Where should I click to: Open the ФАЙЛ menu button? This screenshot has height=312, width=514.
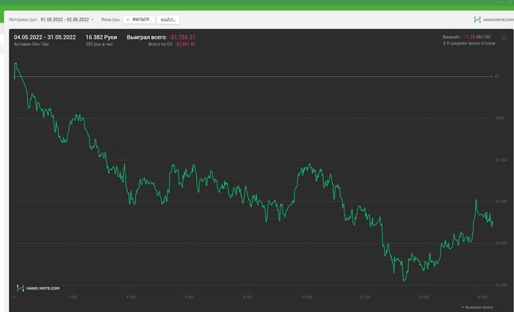click(x=168, y=20)
